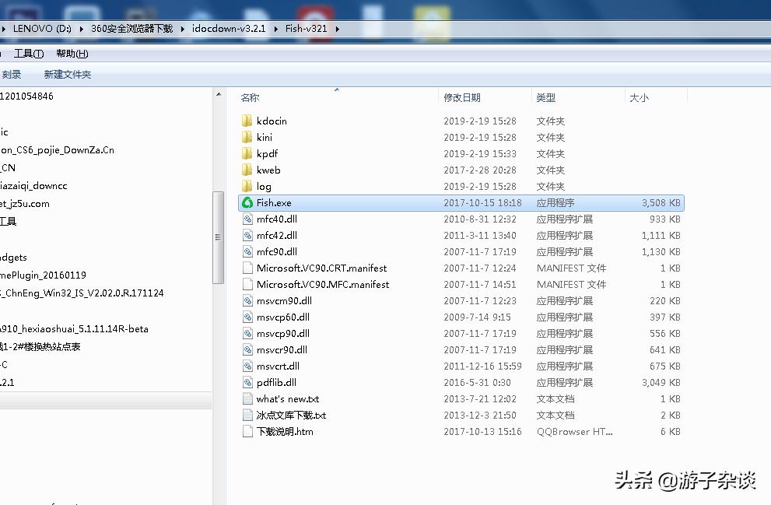
Task: Click the sort arrow on 名称 column
Action: pos(337,90)
